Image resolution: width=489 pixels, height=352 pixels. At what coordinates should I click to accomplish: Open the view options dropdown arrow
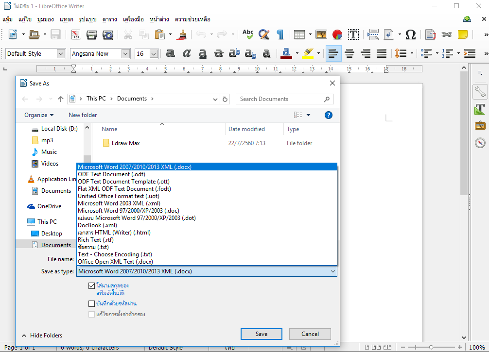click(x=309, y=115)
